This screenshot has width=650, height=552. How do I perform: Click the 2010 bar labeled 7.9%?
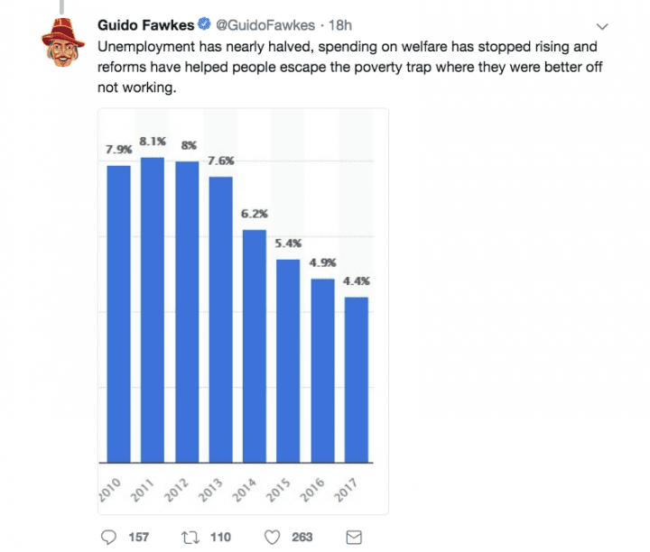click(118, 314)
